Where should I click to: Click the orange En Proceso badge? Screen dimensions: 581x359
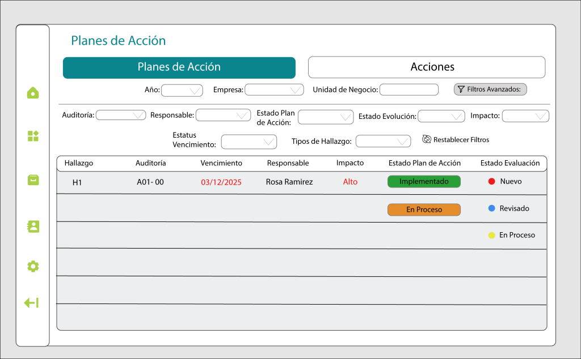[424, 210]
